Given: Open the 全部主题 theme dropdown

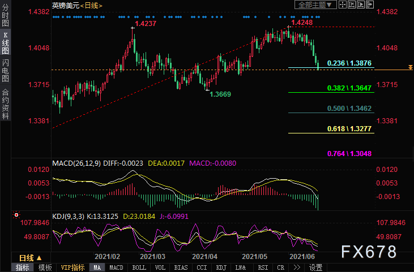Looking at the screenshot, I should [x=315, y=5].
